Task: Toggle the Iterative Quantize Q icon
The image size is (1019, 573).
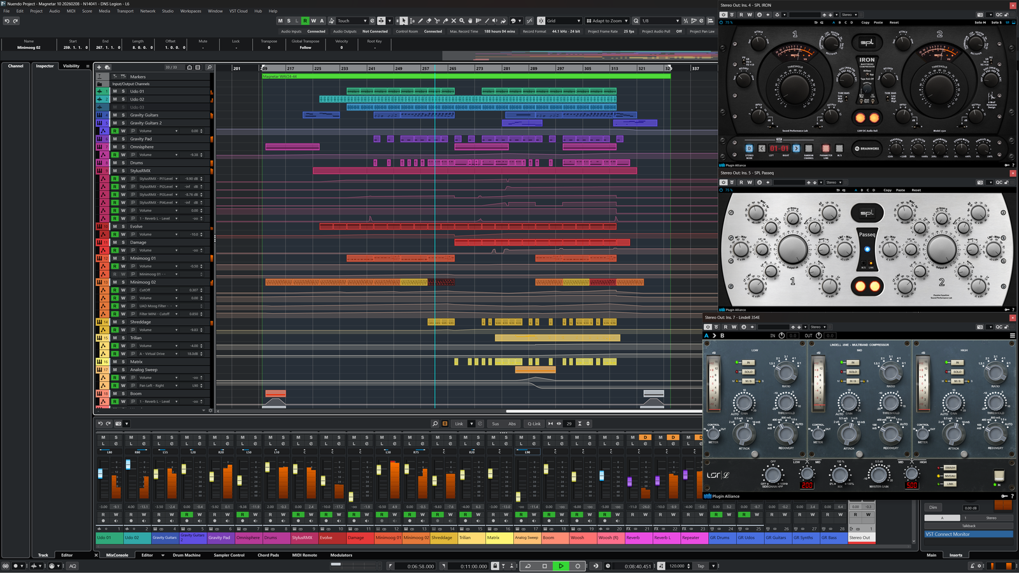Action: tap(636, 21)
